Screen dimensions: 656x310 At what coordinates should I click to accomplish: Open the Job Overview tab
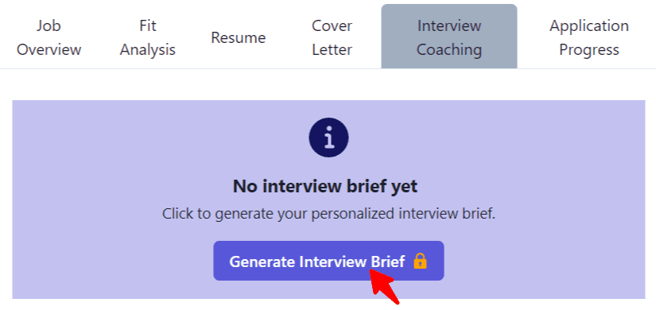(49, 37)
